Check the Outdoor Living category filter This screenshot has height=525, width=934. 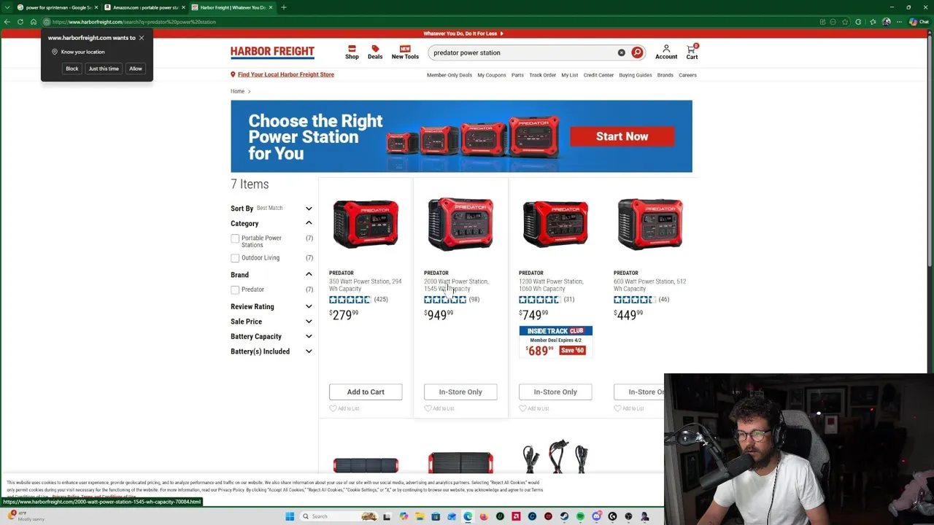pos(235,258)
